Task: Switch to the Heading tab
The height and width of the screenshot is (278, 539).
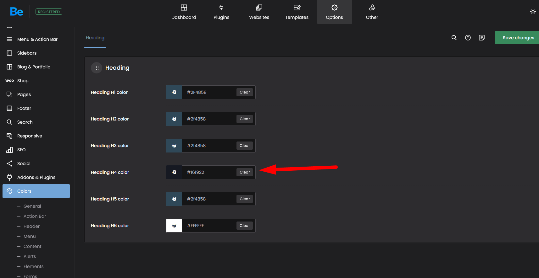Action: (95, 38)
